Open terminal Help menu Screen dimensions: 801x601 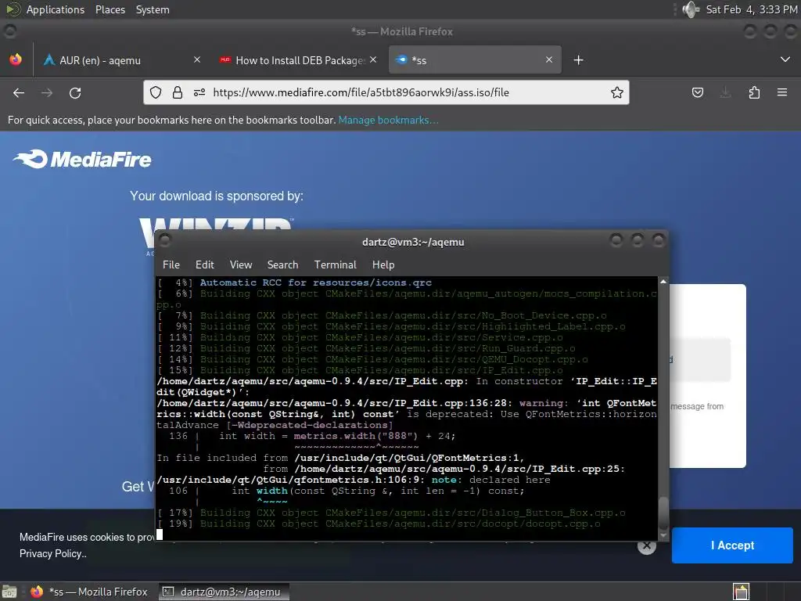click(383, 265)
